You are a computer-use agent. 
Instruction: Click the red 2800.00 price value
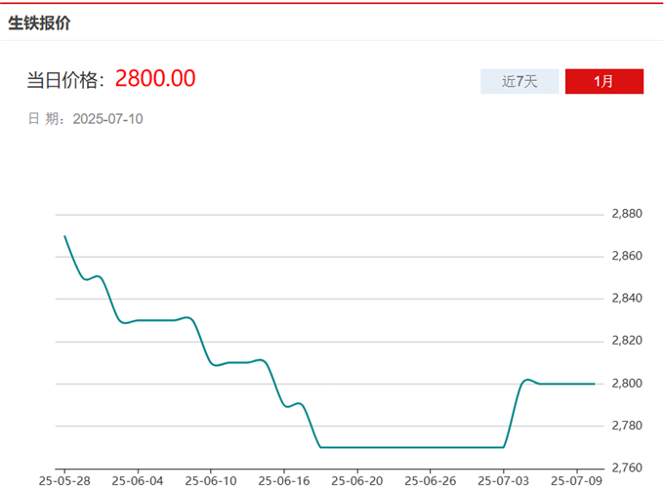pos(155,79)
